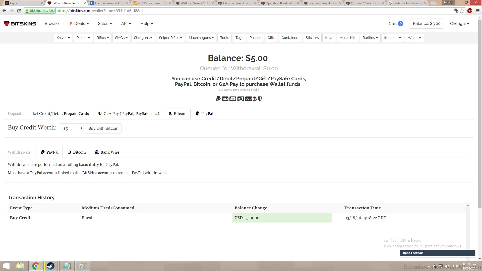Click the 'USD +5.0000' balance change cell

pyautogui.click(x=282, y=218)
